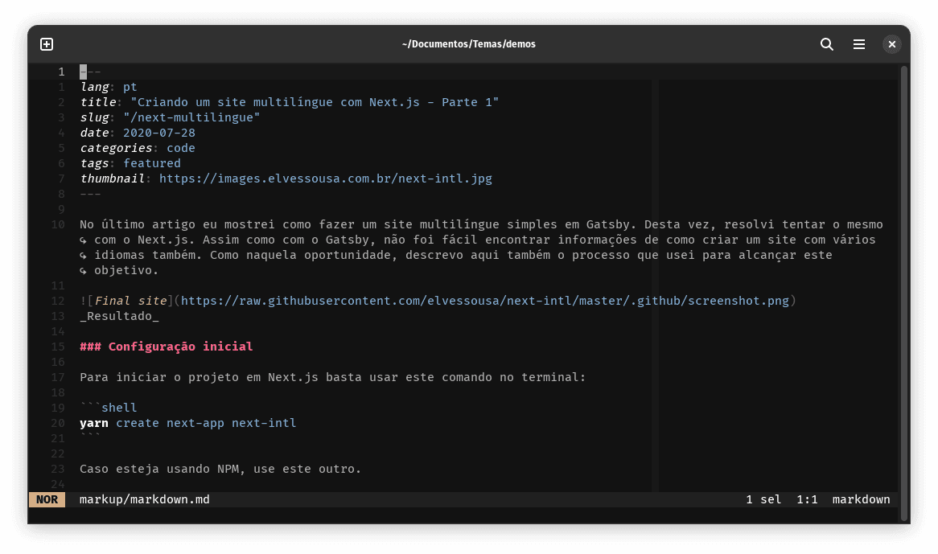Click the raw.githubusercontent.com screenshot URL
This screenshot has height=554, width=938.
click(484, 301)
